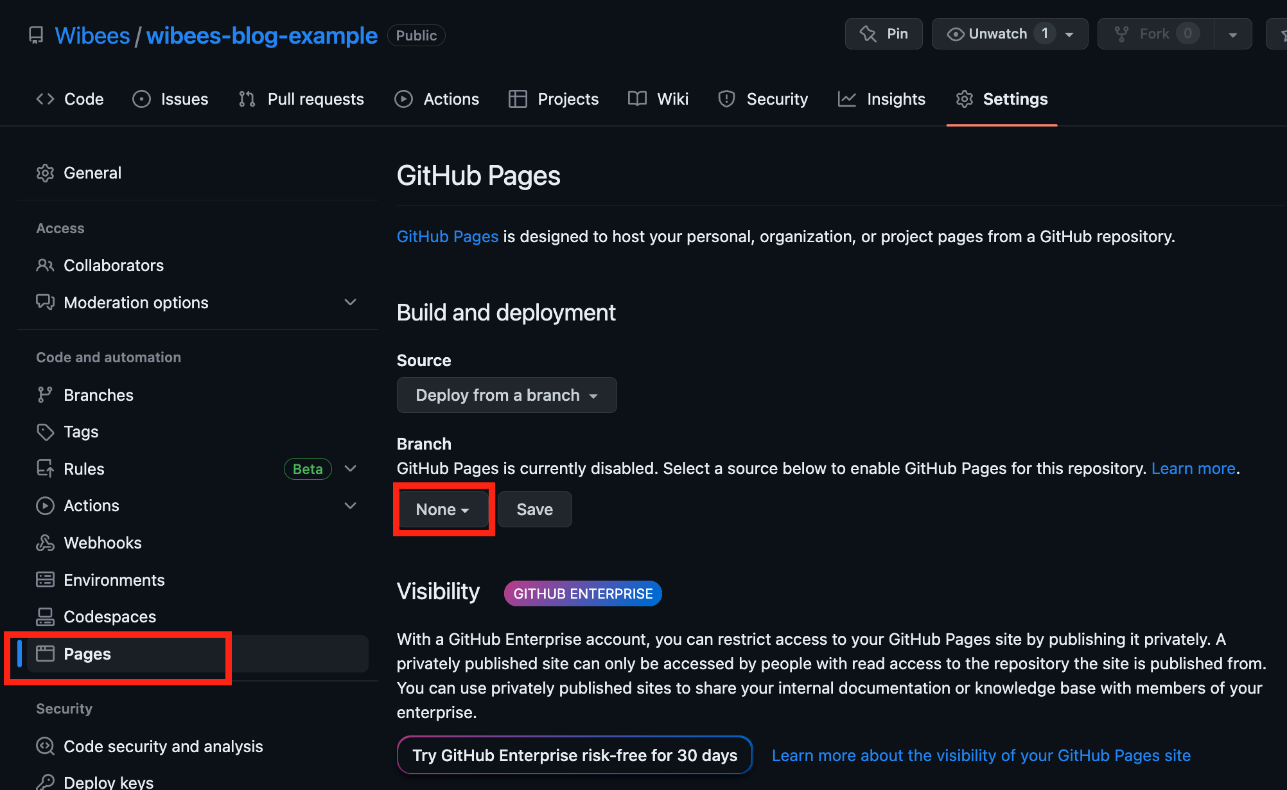Follow the Learn more link
Viewport: 1287px width, 790px height.
click(x=1193, y=468)
